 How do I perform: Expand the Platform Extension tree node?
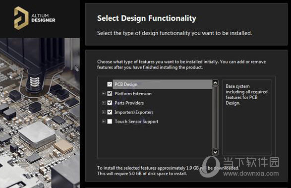104,93
